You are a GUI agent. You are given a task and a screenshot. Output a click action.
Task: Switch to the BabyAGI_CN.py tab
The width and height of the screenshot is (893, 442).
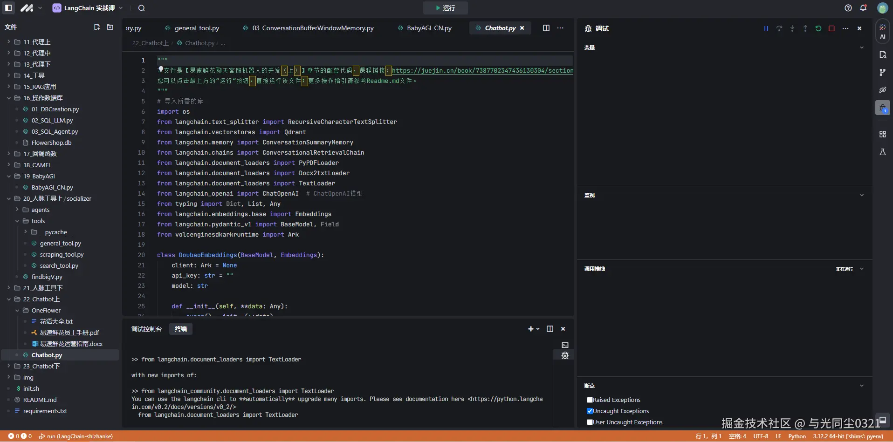click(x=429, y=28)
